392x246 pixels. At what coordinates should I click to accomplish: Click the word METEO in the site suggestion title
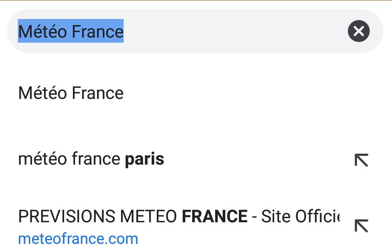click(148, 216)
